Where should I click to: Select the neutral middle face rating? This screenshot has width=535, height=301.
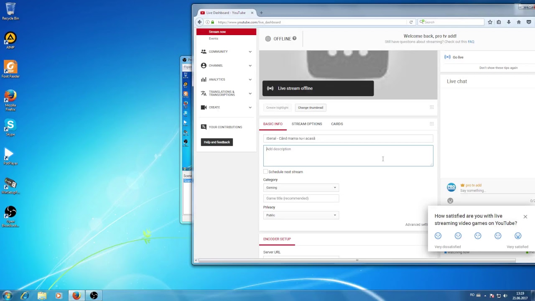478,236
